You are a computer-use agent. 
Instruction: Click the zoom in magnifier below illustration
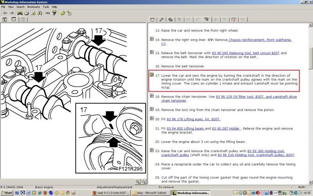[138, 181]
